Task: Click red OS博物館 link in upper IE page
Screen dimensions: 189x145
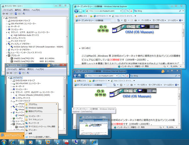Action: coord(115,60)
